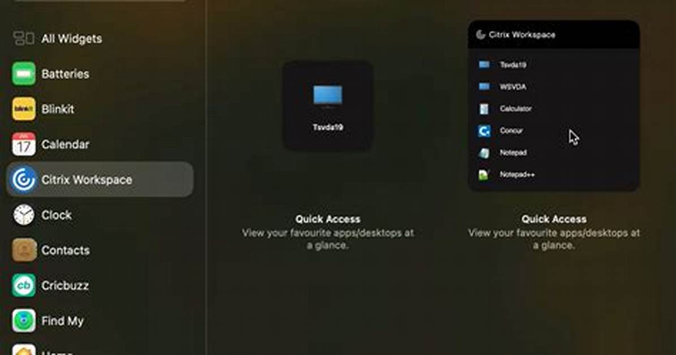Open Clock widgets
The image size is (676, 355).
pyautogui.click(x=57, y=215)
